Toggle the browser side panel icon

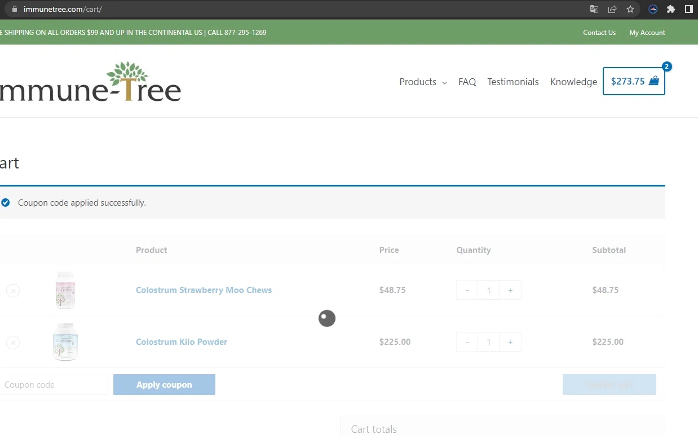(x=689, y=9)
